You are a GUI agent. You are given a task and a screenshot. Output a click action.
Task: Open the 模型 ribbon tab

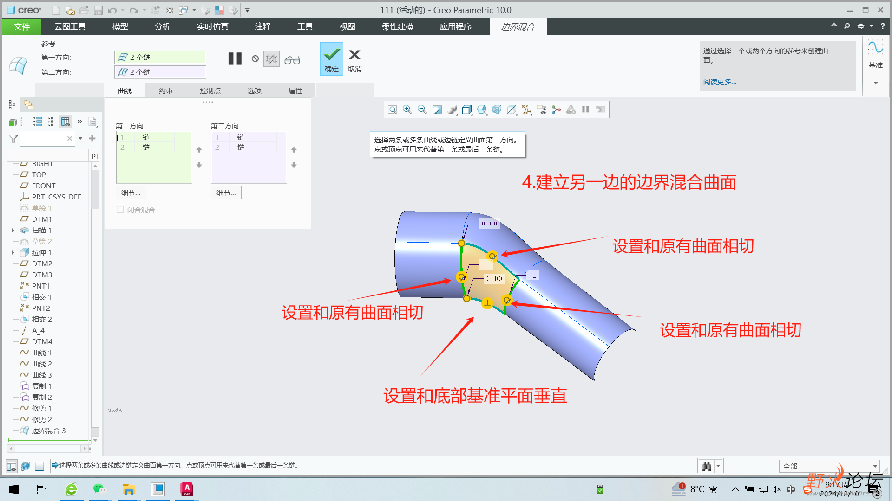click(120, 26)
